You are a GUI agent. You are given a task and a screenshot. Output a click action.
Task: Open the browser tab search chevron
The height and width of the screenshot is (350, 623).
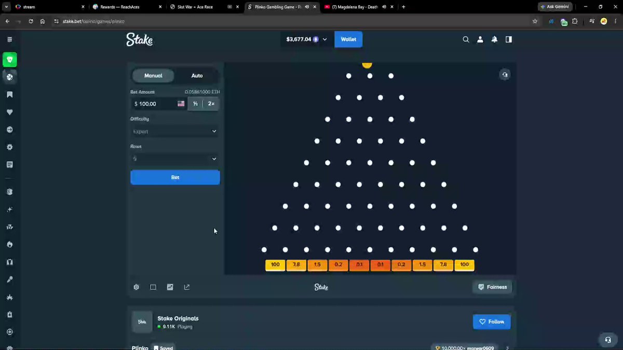click(7, 7)
